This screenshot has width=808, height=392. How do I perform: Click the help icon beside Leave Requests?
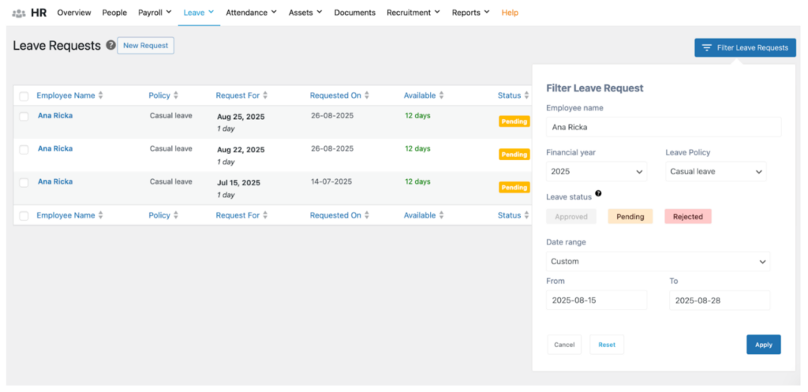click(x=110, y=46)
